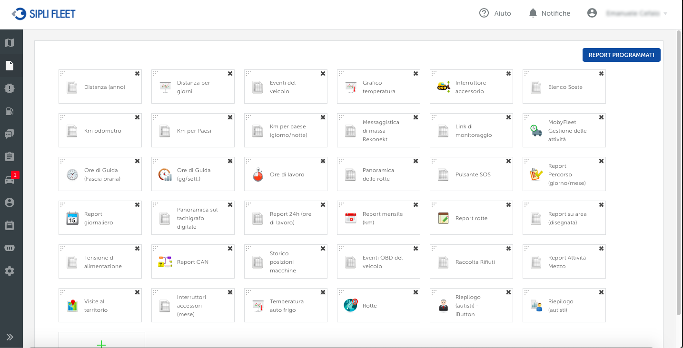Viewport: 683px width, 348px height.
Task: Open Settings via the gear icon
Action: [10, 271]
